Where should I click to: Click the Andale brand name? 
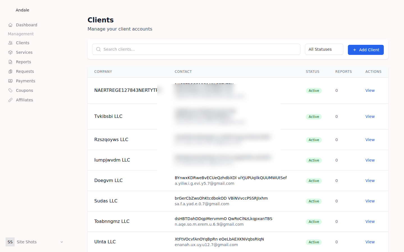point(22,10)
